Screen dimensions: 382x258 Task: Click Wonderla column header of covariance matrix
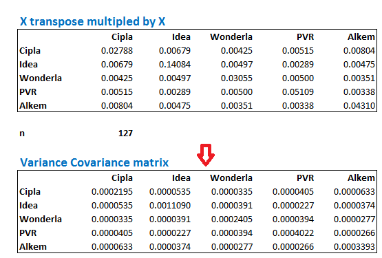click(x=231, y=178)
